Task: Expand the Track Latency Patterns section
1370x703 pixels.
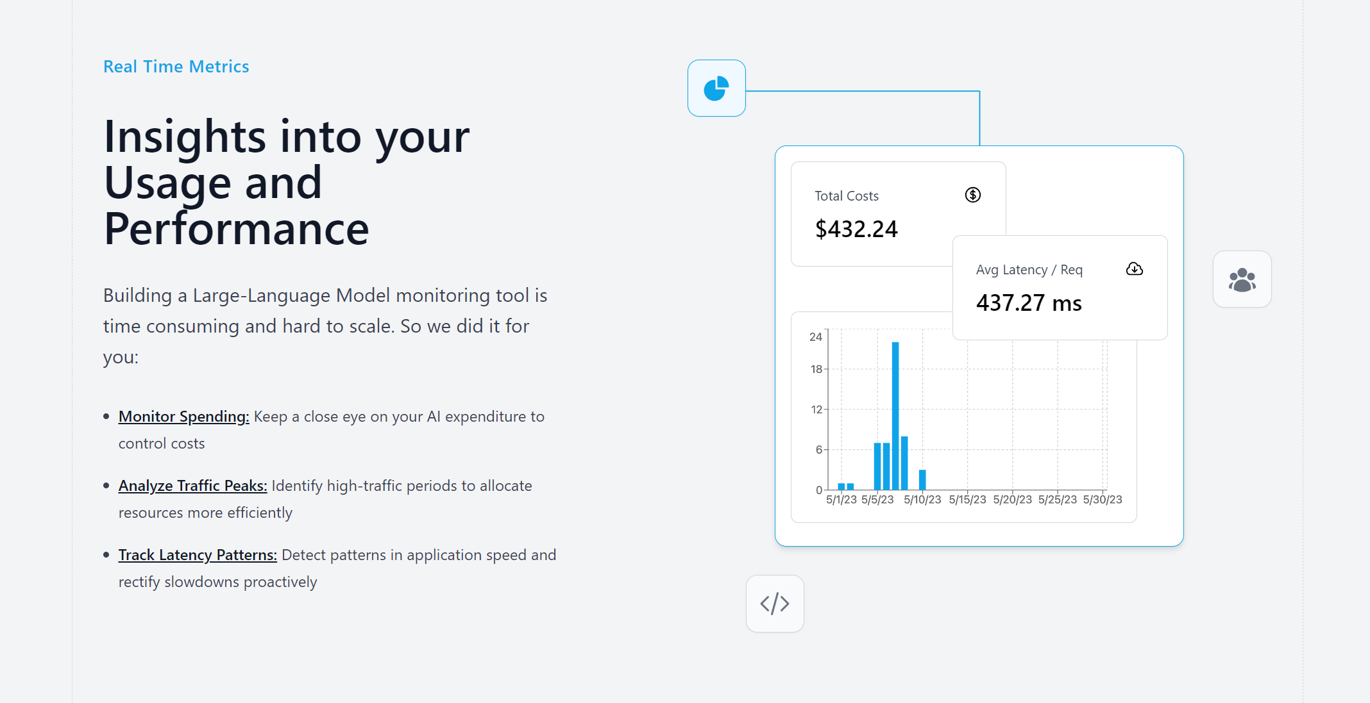Action: click(198, 554)
